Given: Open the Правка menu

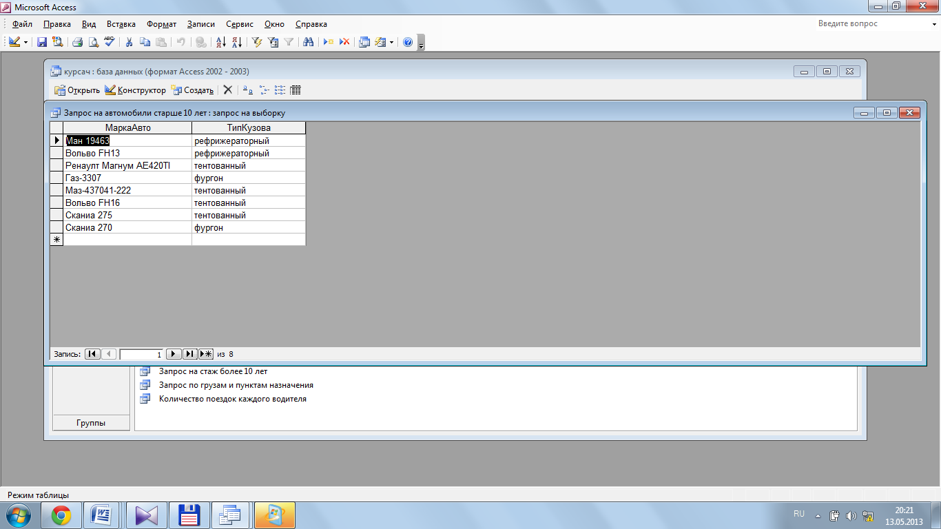Looking at the screenshot, I should (56, 24).
